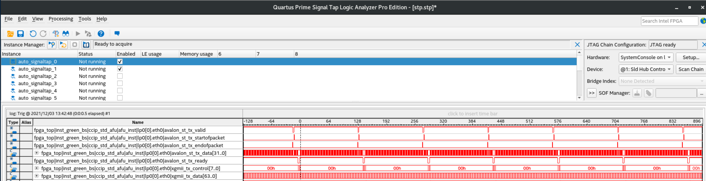706x181 pixels.
Task: Select the auto_signaltap_0 instance icon
Action: click(13, 62)
